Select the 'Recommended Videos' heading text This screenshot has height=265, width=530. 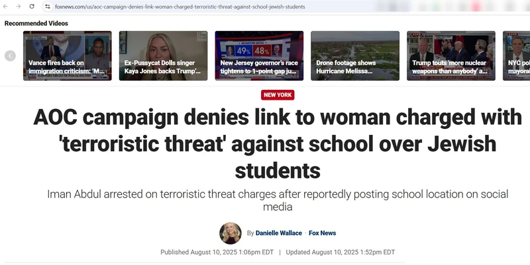[36, 23]
